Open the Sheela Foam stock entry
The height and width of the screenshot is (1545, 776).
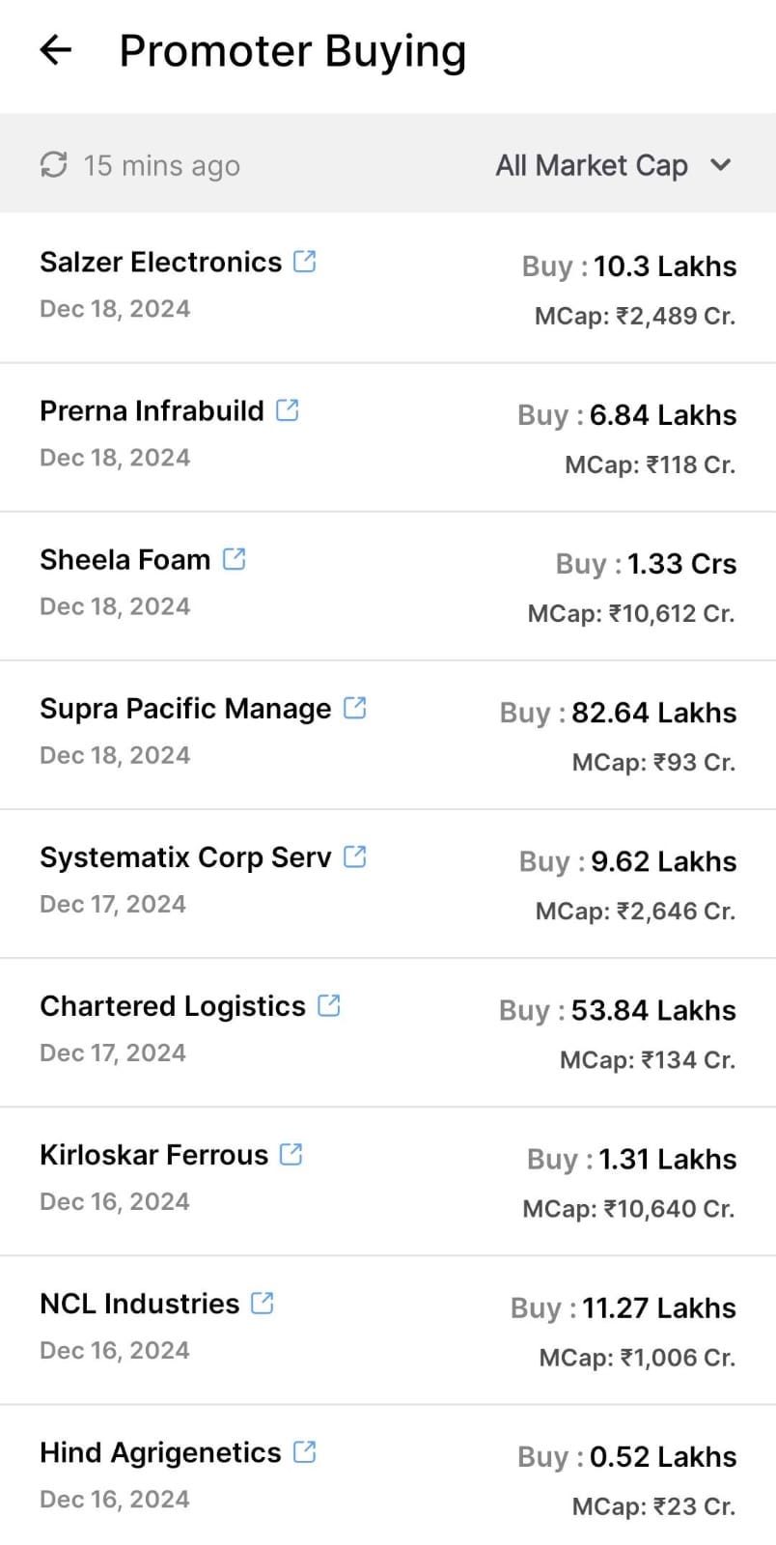[x=125, y=560]
